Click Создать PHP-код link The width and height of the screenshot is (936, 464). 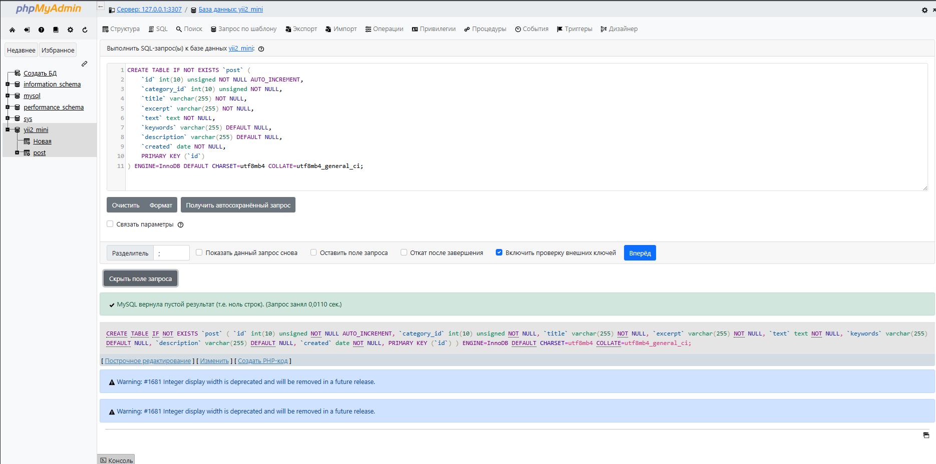point(263,361)
